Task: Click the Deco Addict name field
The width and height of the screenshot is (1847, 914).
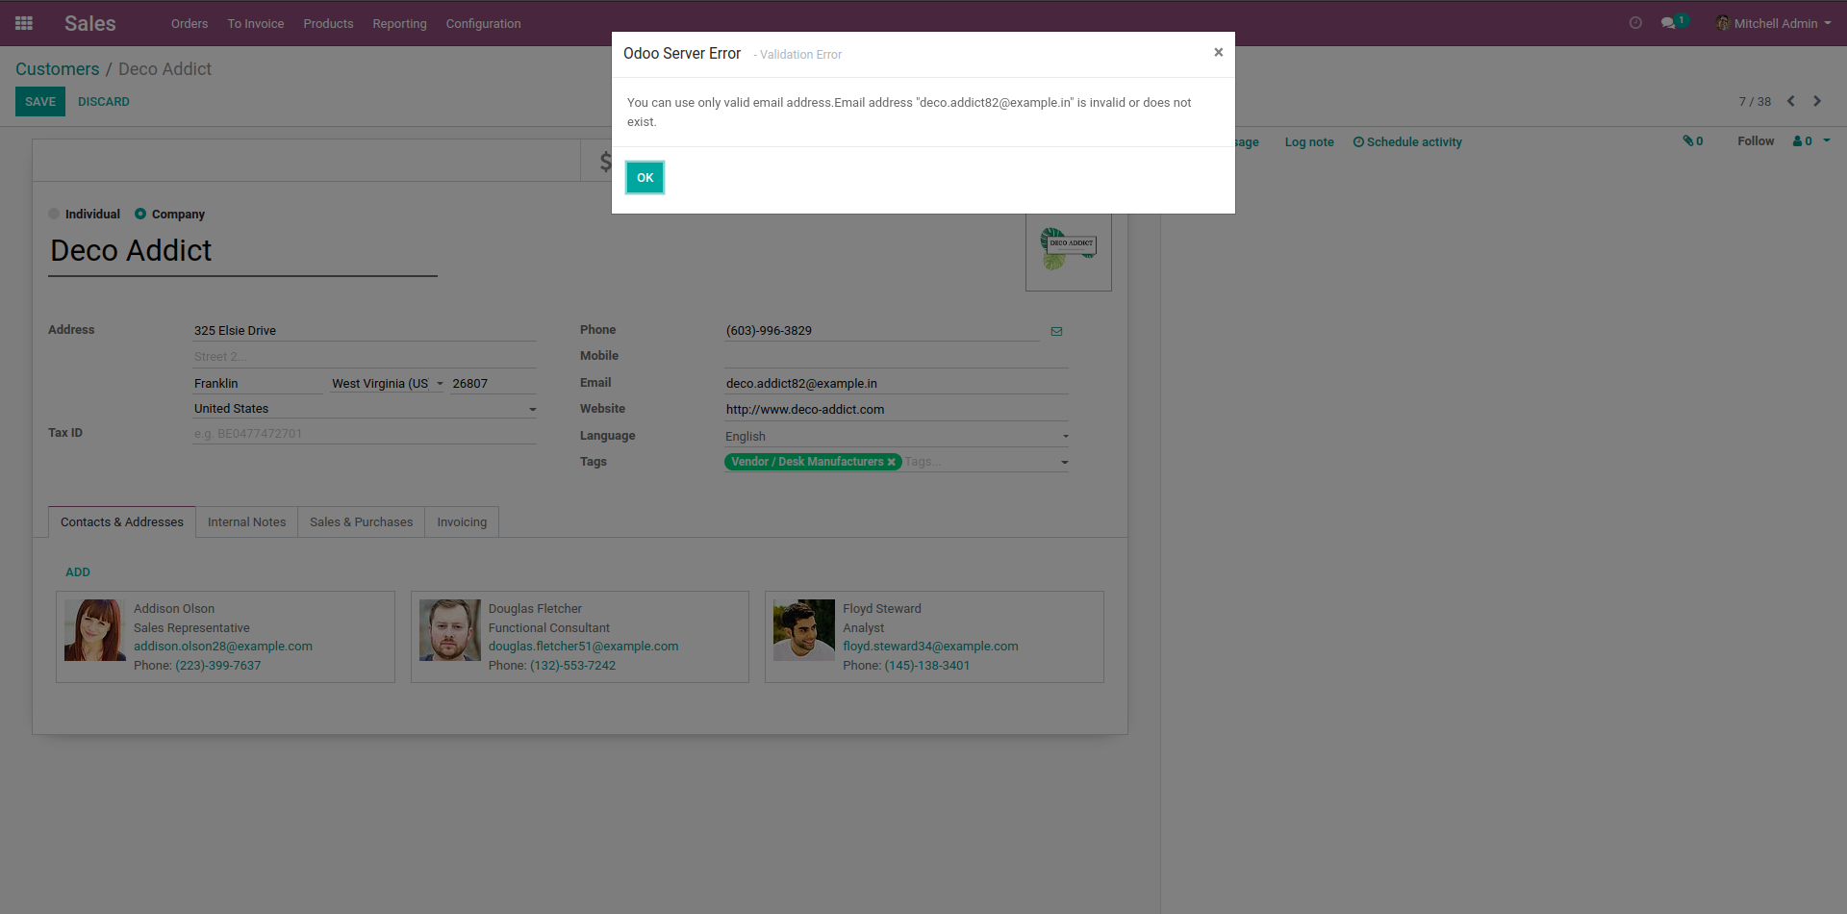Action: pos(242,251)
